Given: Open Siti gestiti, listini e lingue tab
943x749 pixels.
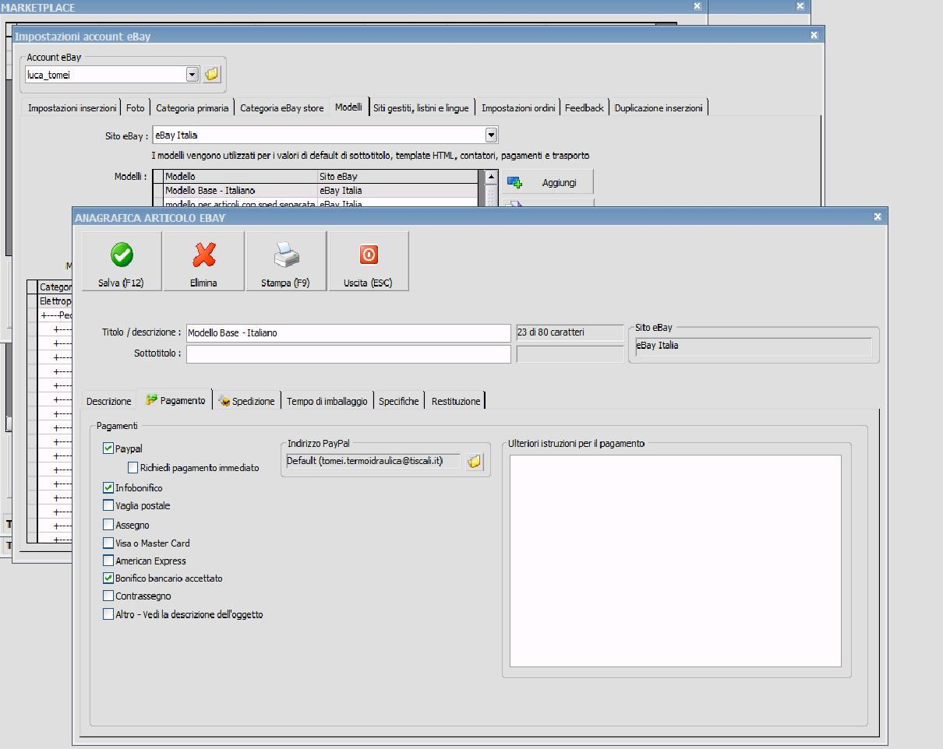Looking at the screenshot, I should point(422,108).
